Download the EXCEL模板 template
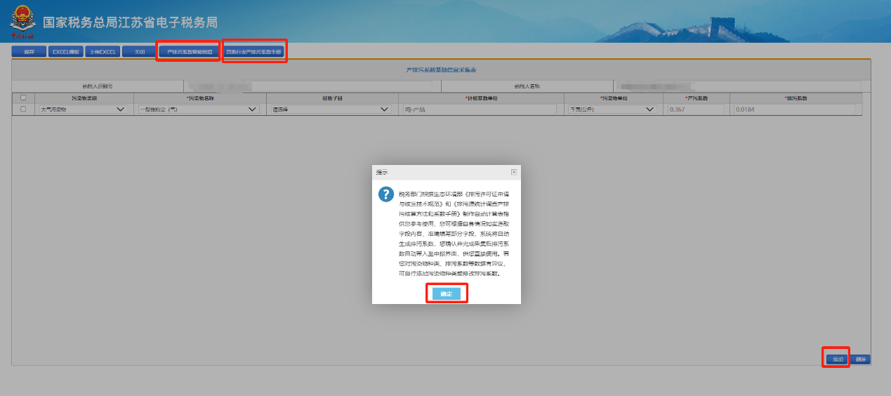891x396 pixels. point(66,52)
